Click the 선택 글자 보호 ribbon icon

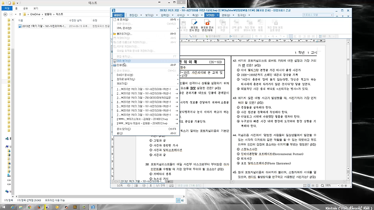pos(237,26)
